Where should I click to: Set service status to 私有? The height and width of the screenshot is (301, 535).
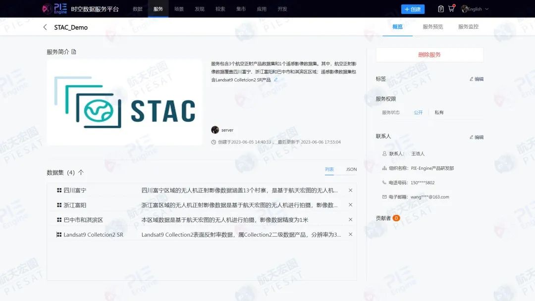(439, 112)
